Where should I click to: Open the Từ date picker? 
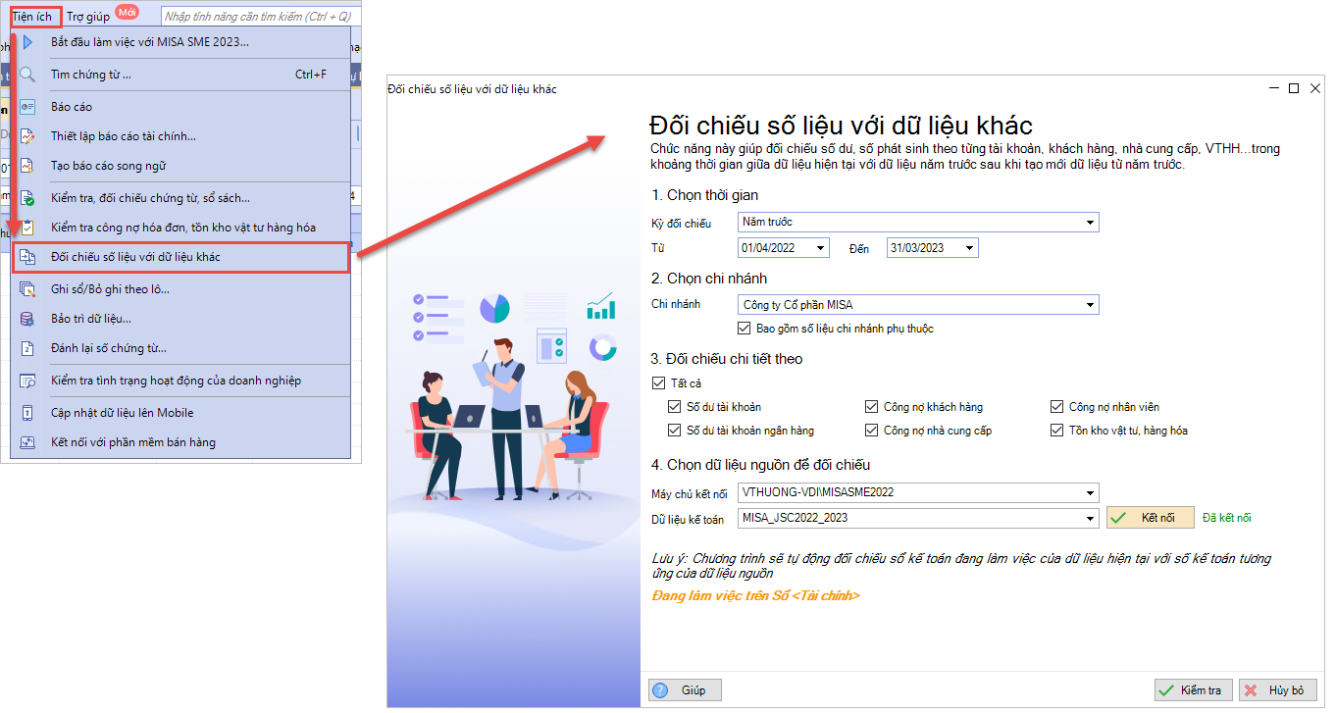[x=819, y=248]
